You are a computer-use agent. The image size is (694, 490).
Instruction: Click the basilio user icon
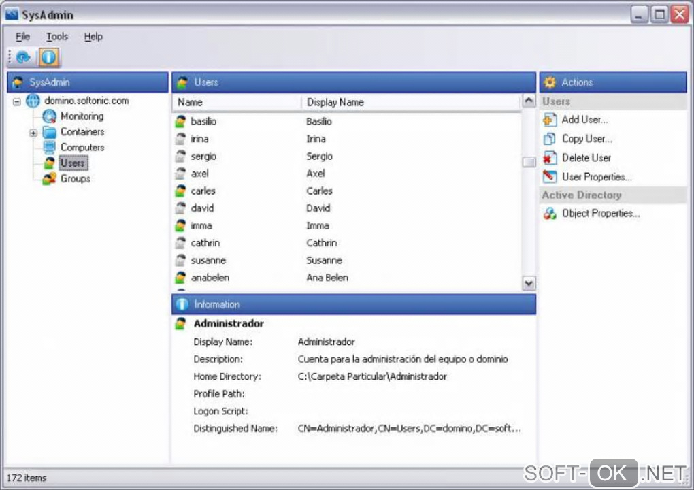tap(180, 121)
